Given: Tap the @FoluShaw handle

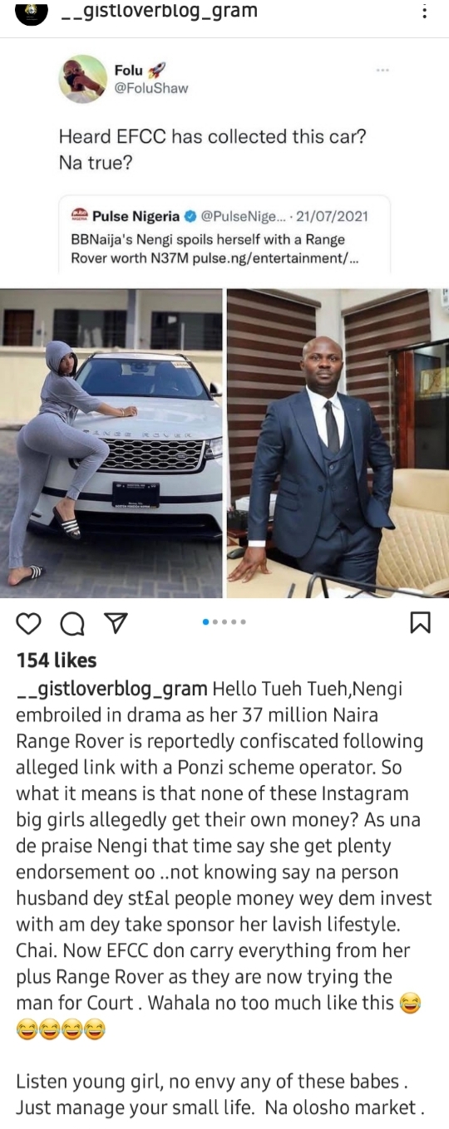Looking at the screenshot, I should [151, 88].
